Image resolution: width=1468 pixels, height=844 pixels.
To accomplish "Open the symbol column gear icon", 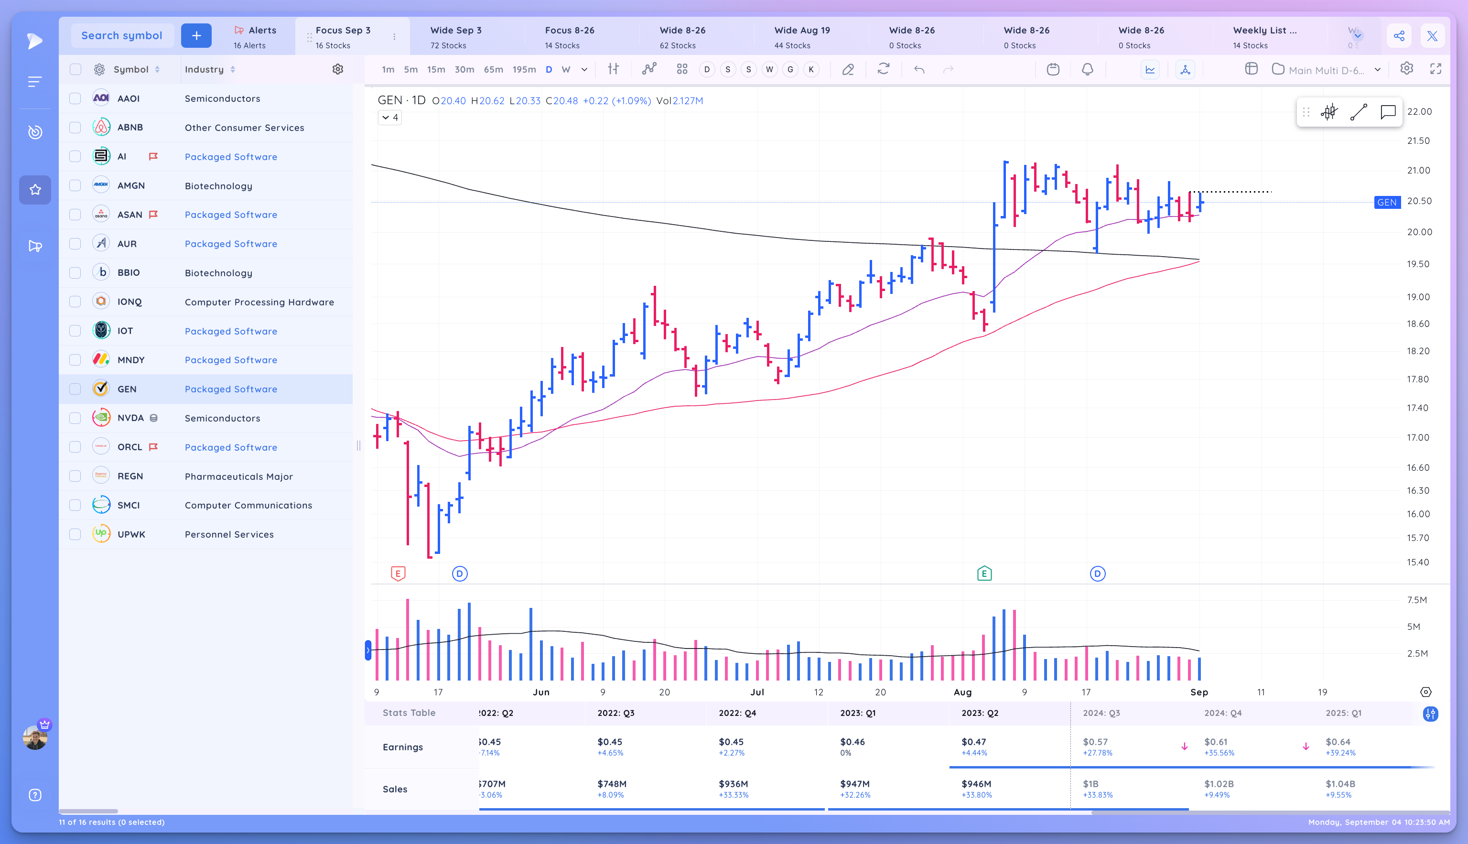I will point(100,69).
